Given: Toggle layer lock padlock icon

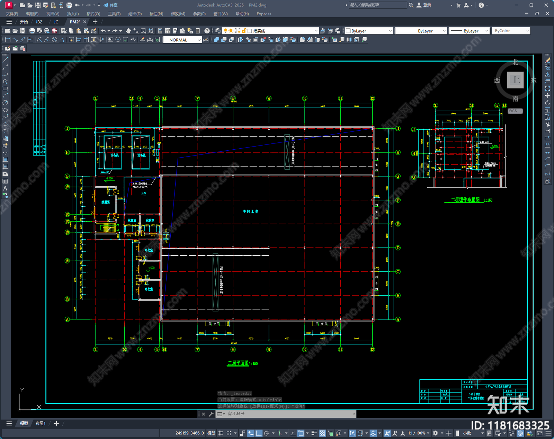Looking at the screenshot, I should point(244,31).
